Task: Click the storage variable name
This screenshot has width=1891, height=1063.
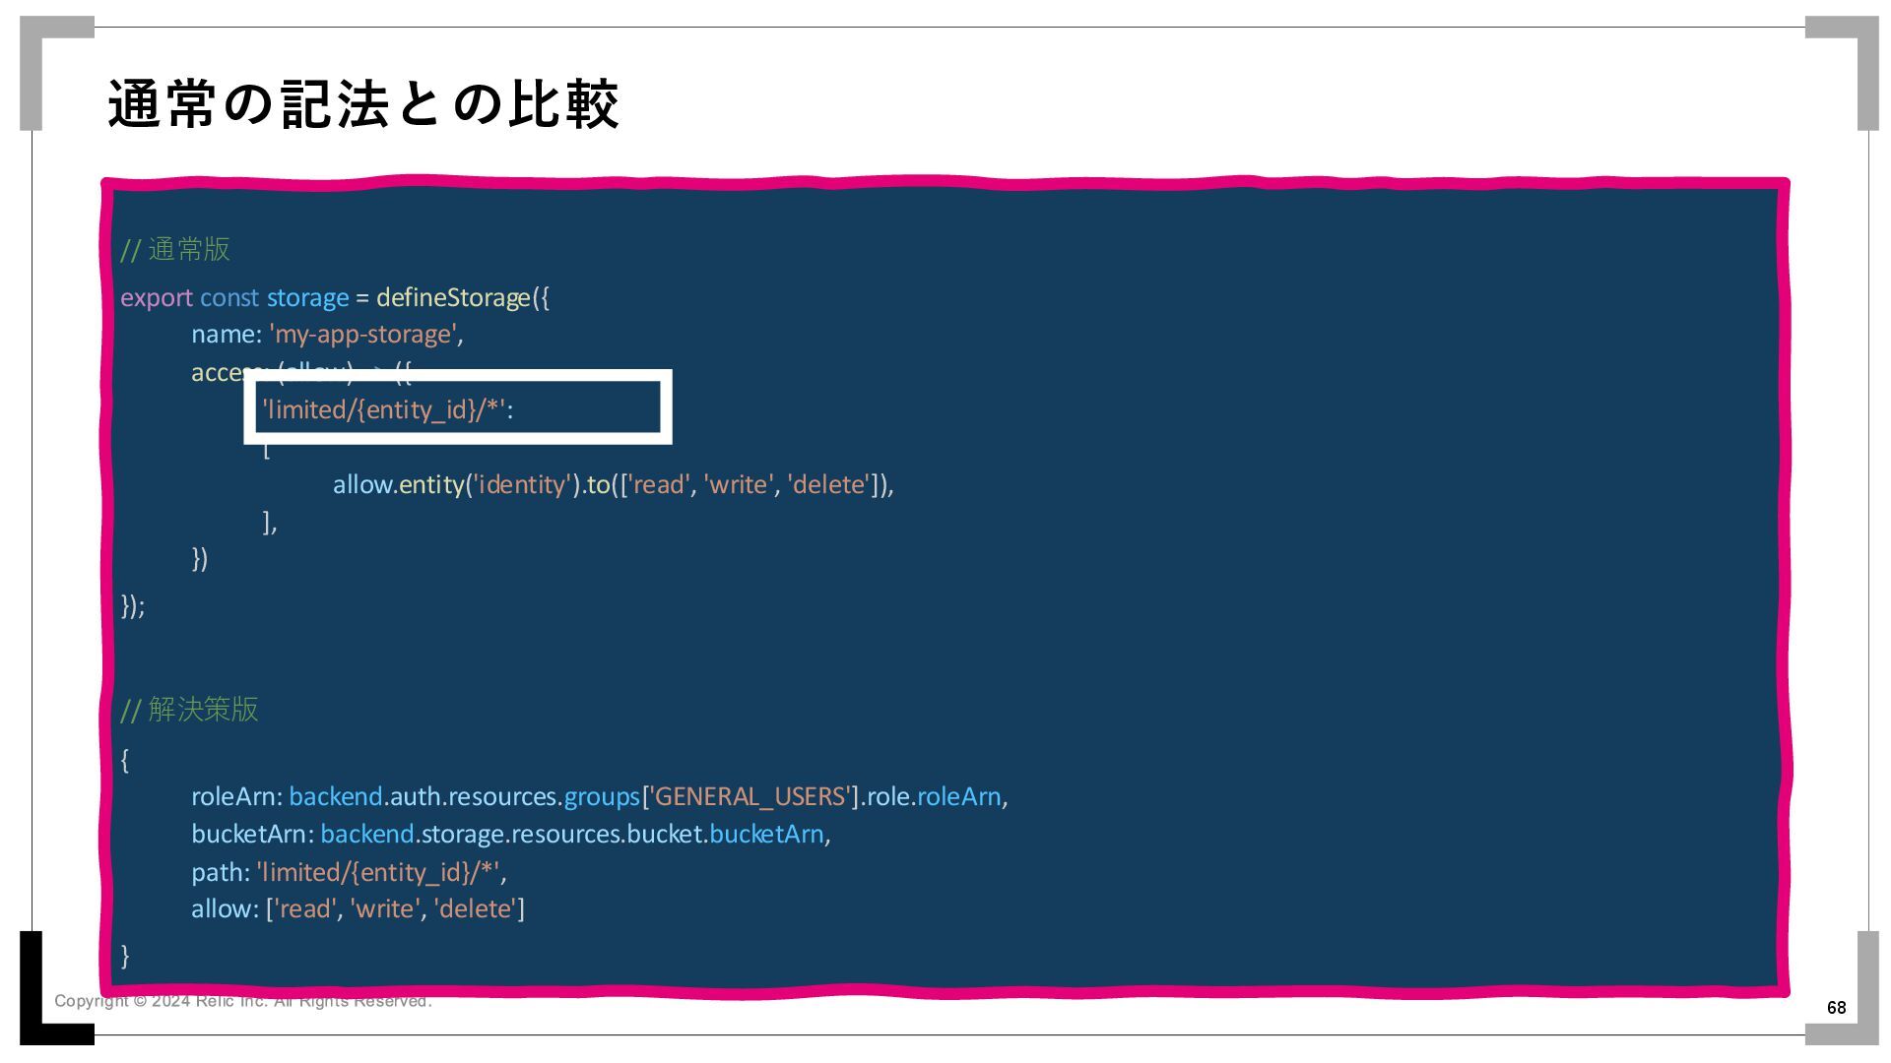Action: pos(307,297)
